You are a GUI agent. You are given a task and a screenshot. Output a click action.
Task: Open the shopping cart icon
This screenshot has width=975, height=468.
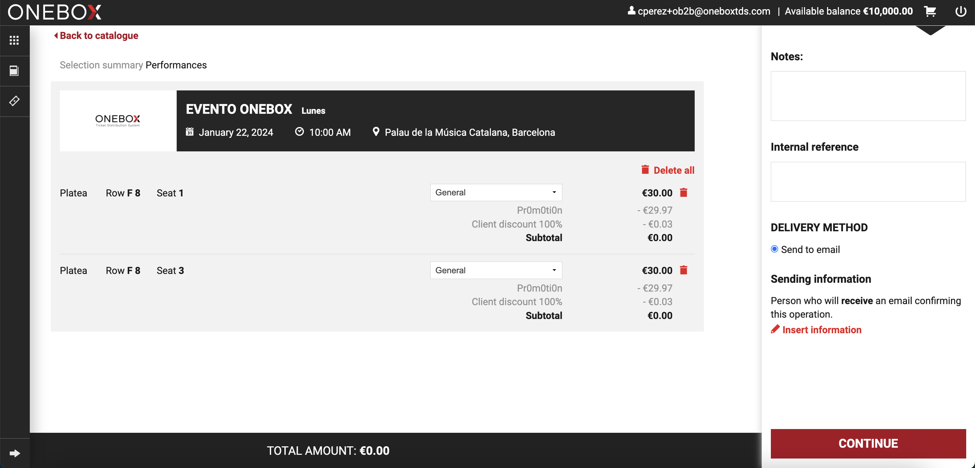pyautogui.click(x=930, y=12)
